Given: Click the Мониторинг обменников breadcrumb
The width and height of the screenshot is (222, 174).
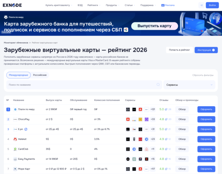Looking at the screenshot, I should click(16, 43).
